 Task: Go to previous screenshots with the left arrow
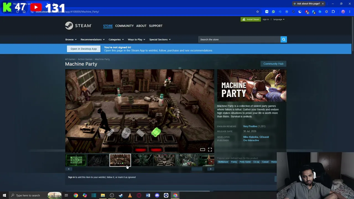(x=69, y=169)
